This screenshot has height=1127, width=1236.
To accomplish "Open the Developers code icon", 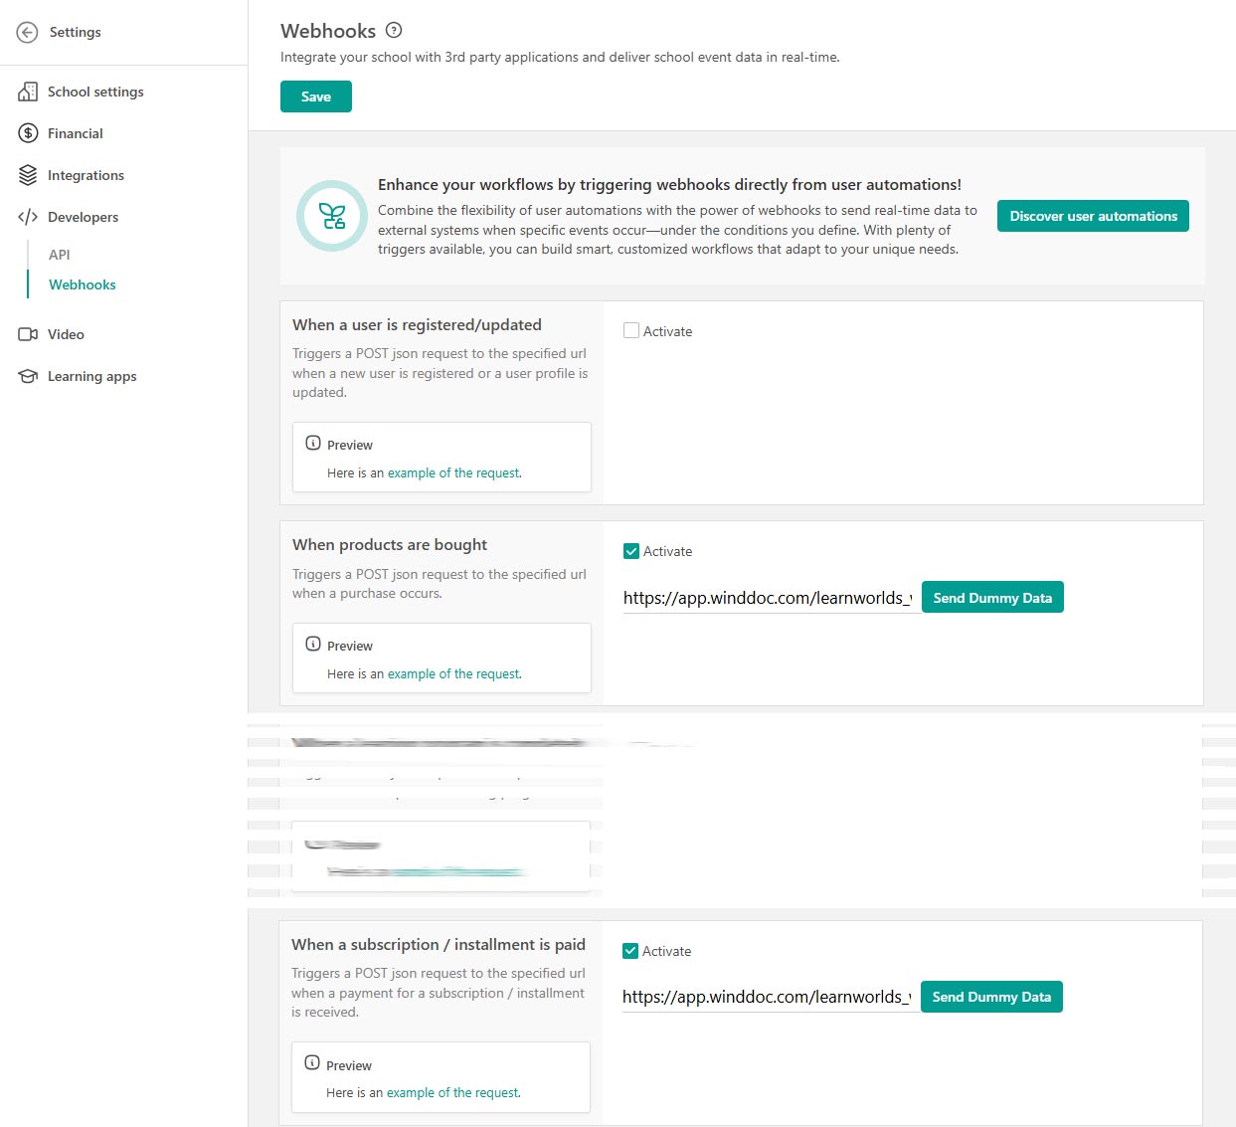I will pyautogui.click(x=28, y=217).
